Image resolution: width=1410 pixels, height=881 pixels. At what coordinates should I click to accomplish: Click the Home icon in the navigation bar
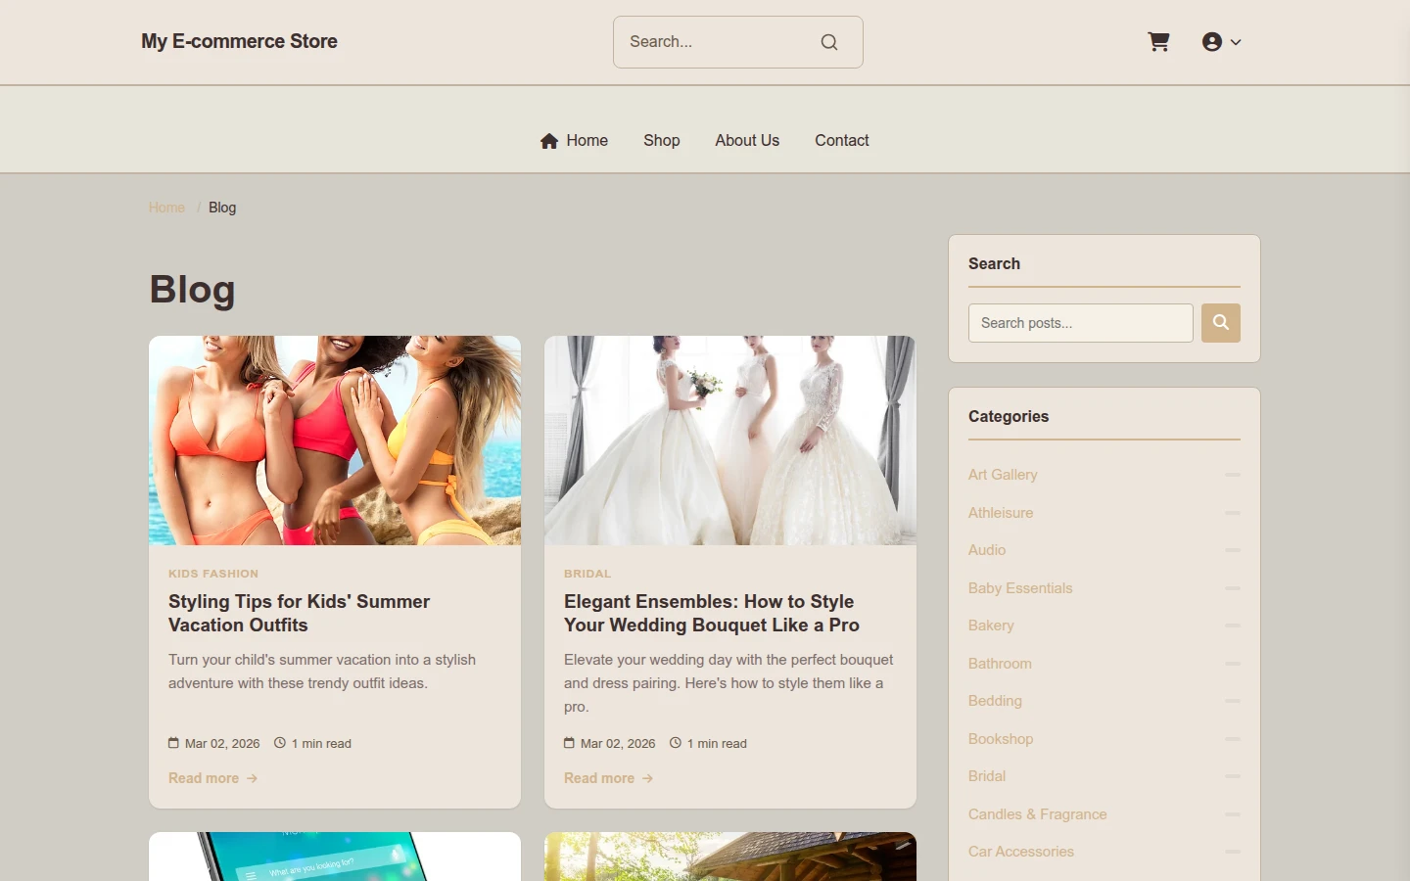pos(549,141)
